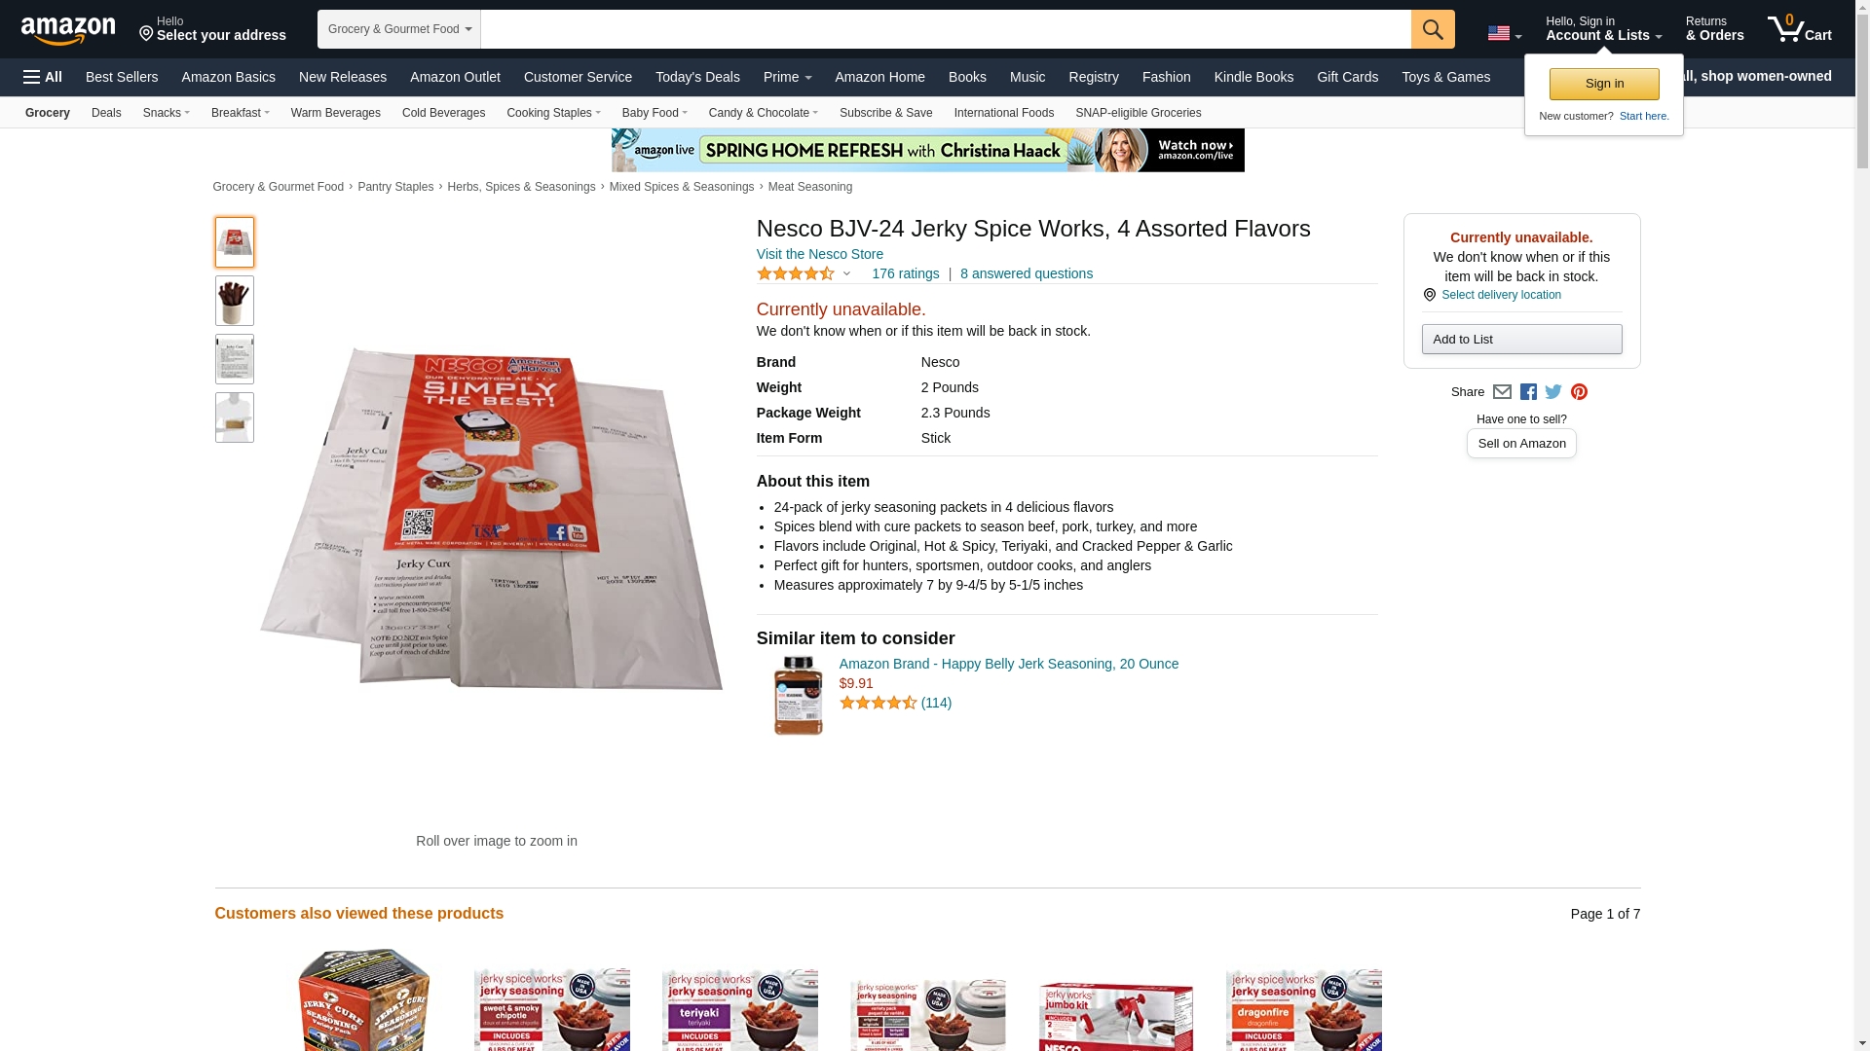Share the product on Pinterest
1870x1051 pixels.
(x=1579, y=392)
